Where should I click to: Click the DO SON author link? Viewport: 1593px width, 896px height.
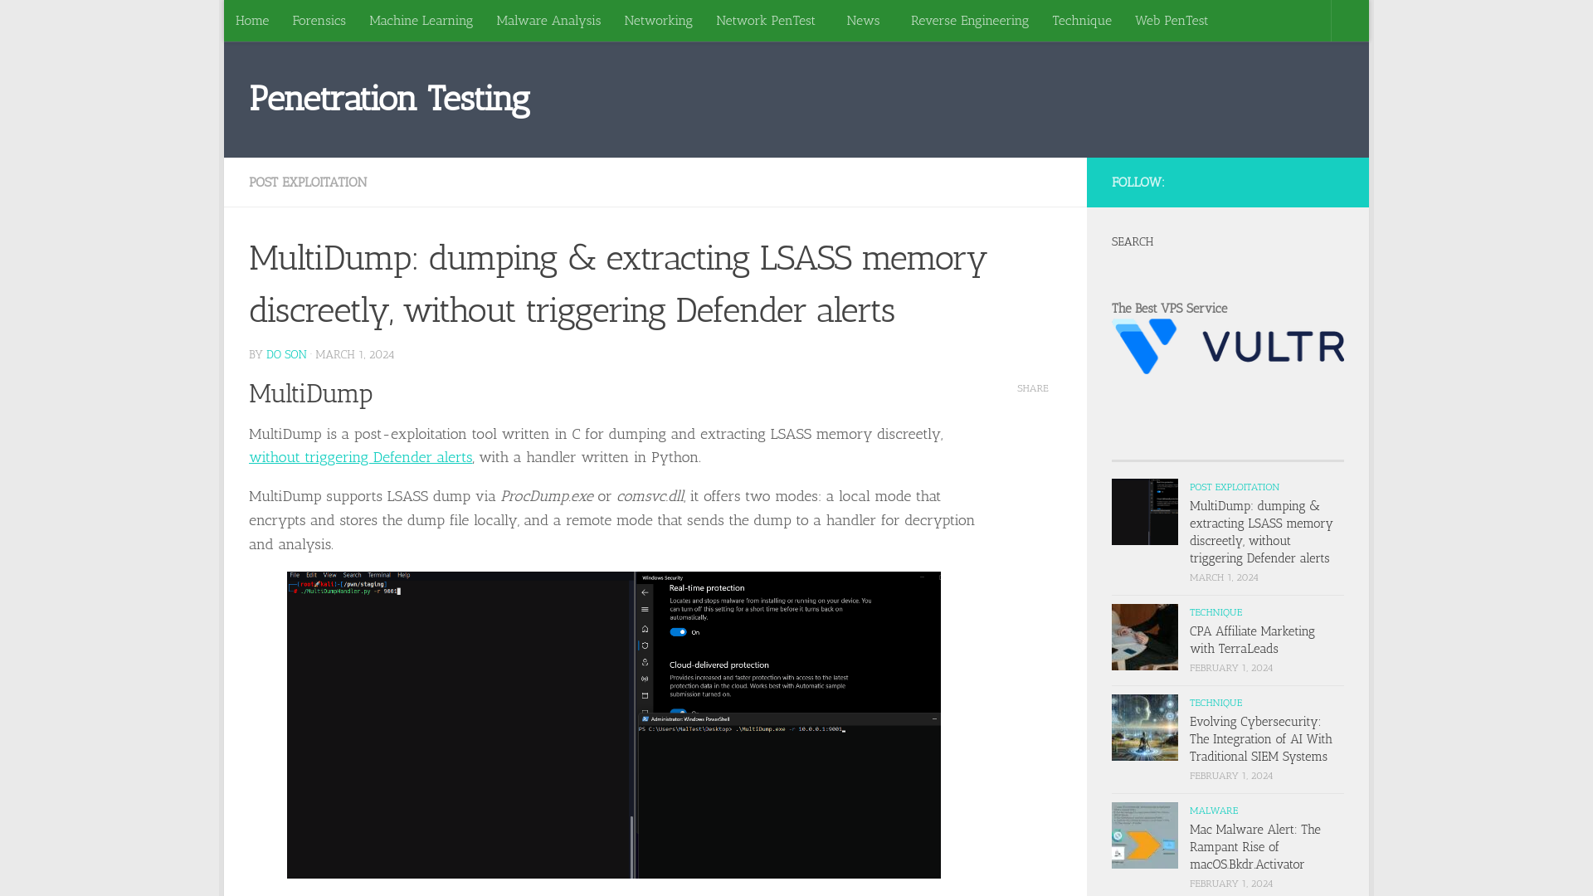pyautogui.click(x=285, y=353)
